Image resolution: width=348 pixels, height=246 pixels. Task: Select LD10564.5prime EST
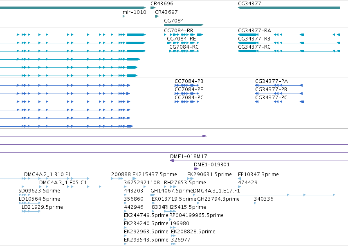coord(39,199)
